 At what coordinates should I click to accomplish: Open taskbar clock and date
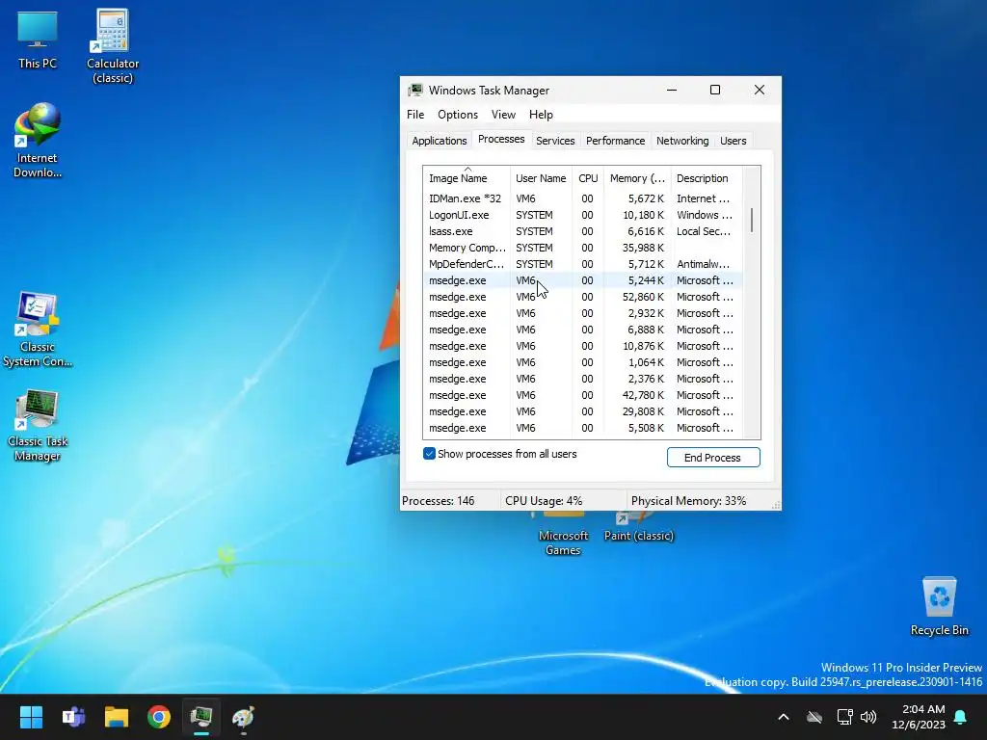919,717
